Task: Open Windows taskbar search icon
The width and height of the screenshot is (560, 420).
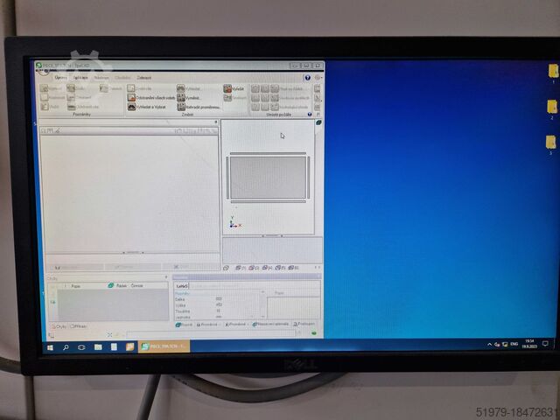Action: coord(66,347)
